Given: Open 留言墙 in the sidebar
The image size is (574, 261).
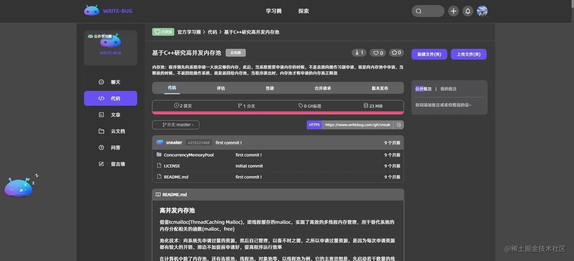Looking at the screenshot, I should click(110, 164).
